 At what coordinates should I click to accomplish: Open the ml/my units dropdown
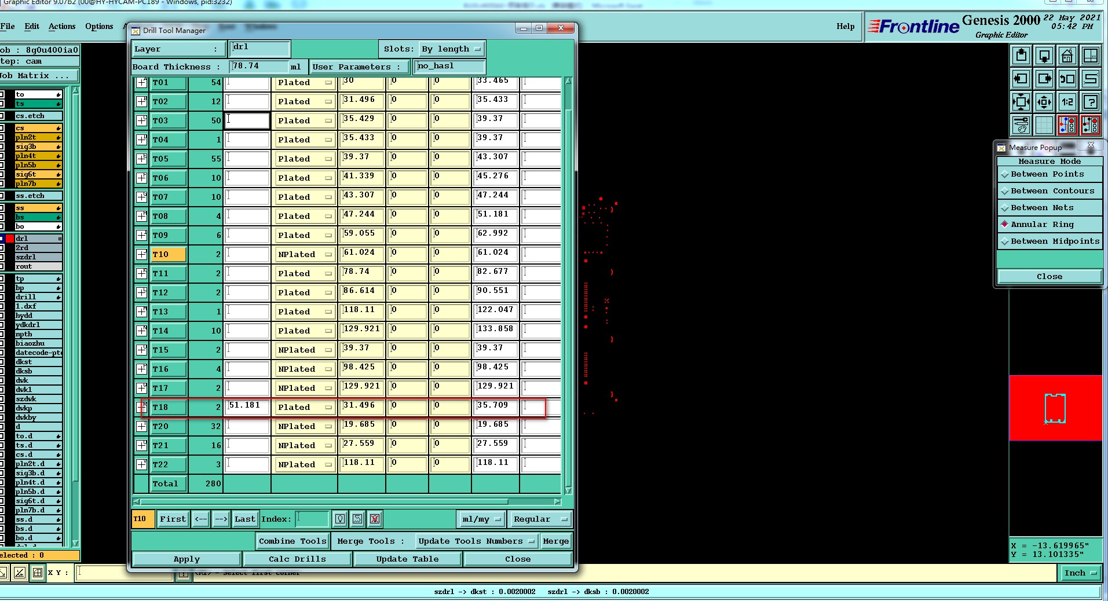click(x=481, y=519)
